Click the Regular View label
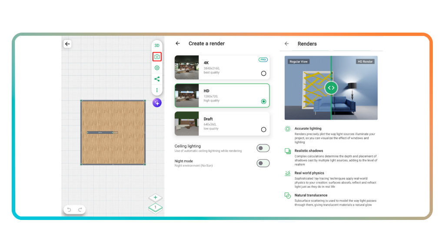 tap(299, 62)
